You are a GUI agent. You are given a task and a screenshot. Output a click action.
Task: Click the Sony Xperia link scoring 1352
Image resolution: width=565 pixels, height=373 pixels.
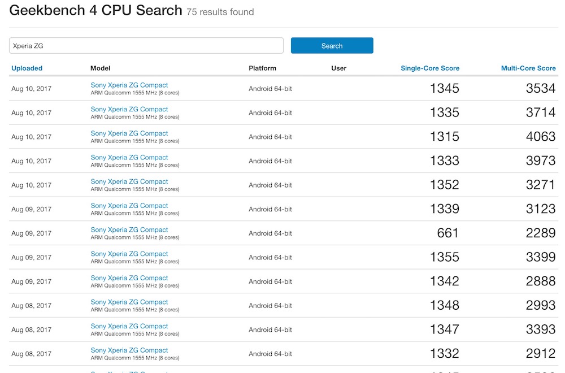[x=129, y=181]
